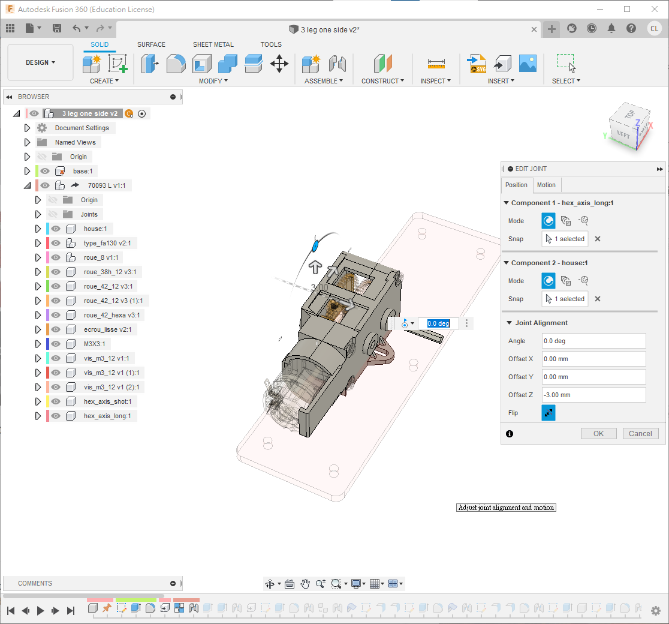Hide the house:1 component
This screenshot has height=624, width=669.
pos(56,229)
